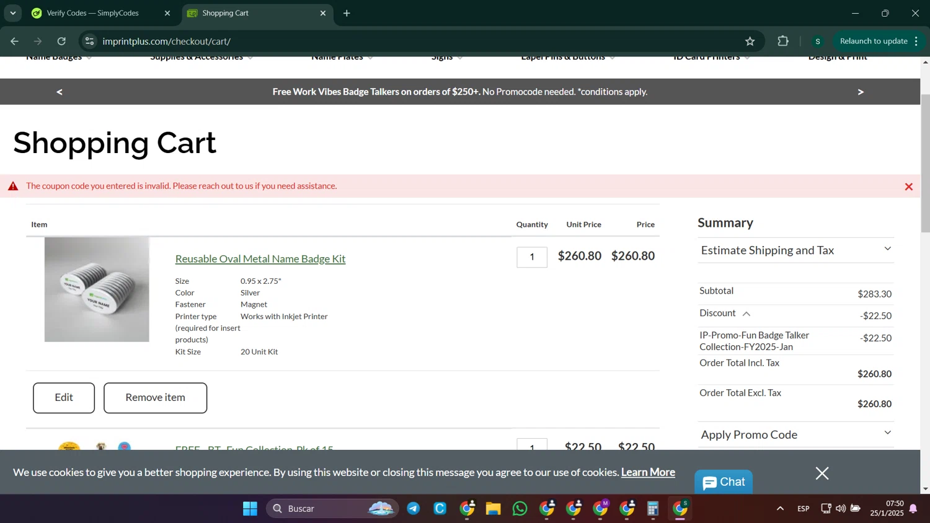The width and height of the screenshot is (930, 523).
Task: Open WhatsApp from the taskbar
Action: tap(520, 509)
